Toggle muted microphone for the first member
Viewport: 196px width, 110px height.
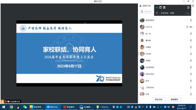click(x=191, y=20)
